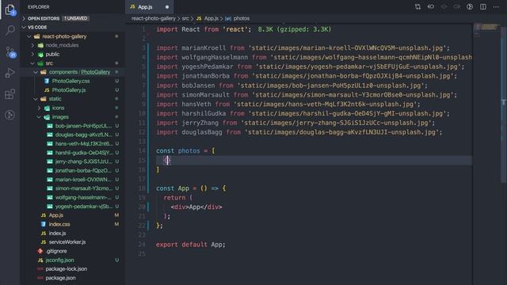The height and width of the screenshot is (285, 507).
Task: Collapse the static folder
Action: click(x=55, y=99)
